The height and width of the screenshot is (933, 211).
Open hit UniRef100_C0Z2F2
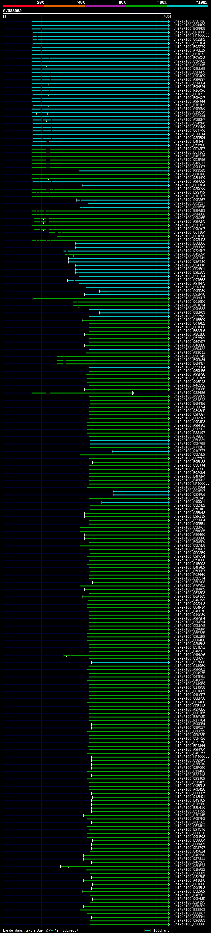pos(189,39)
